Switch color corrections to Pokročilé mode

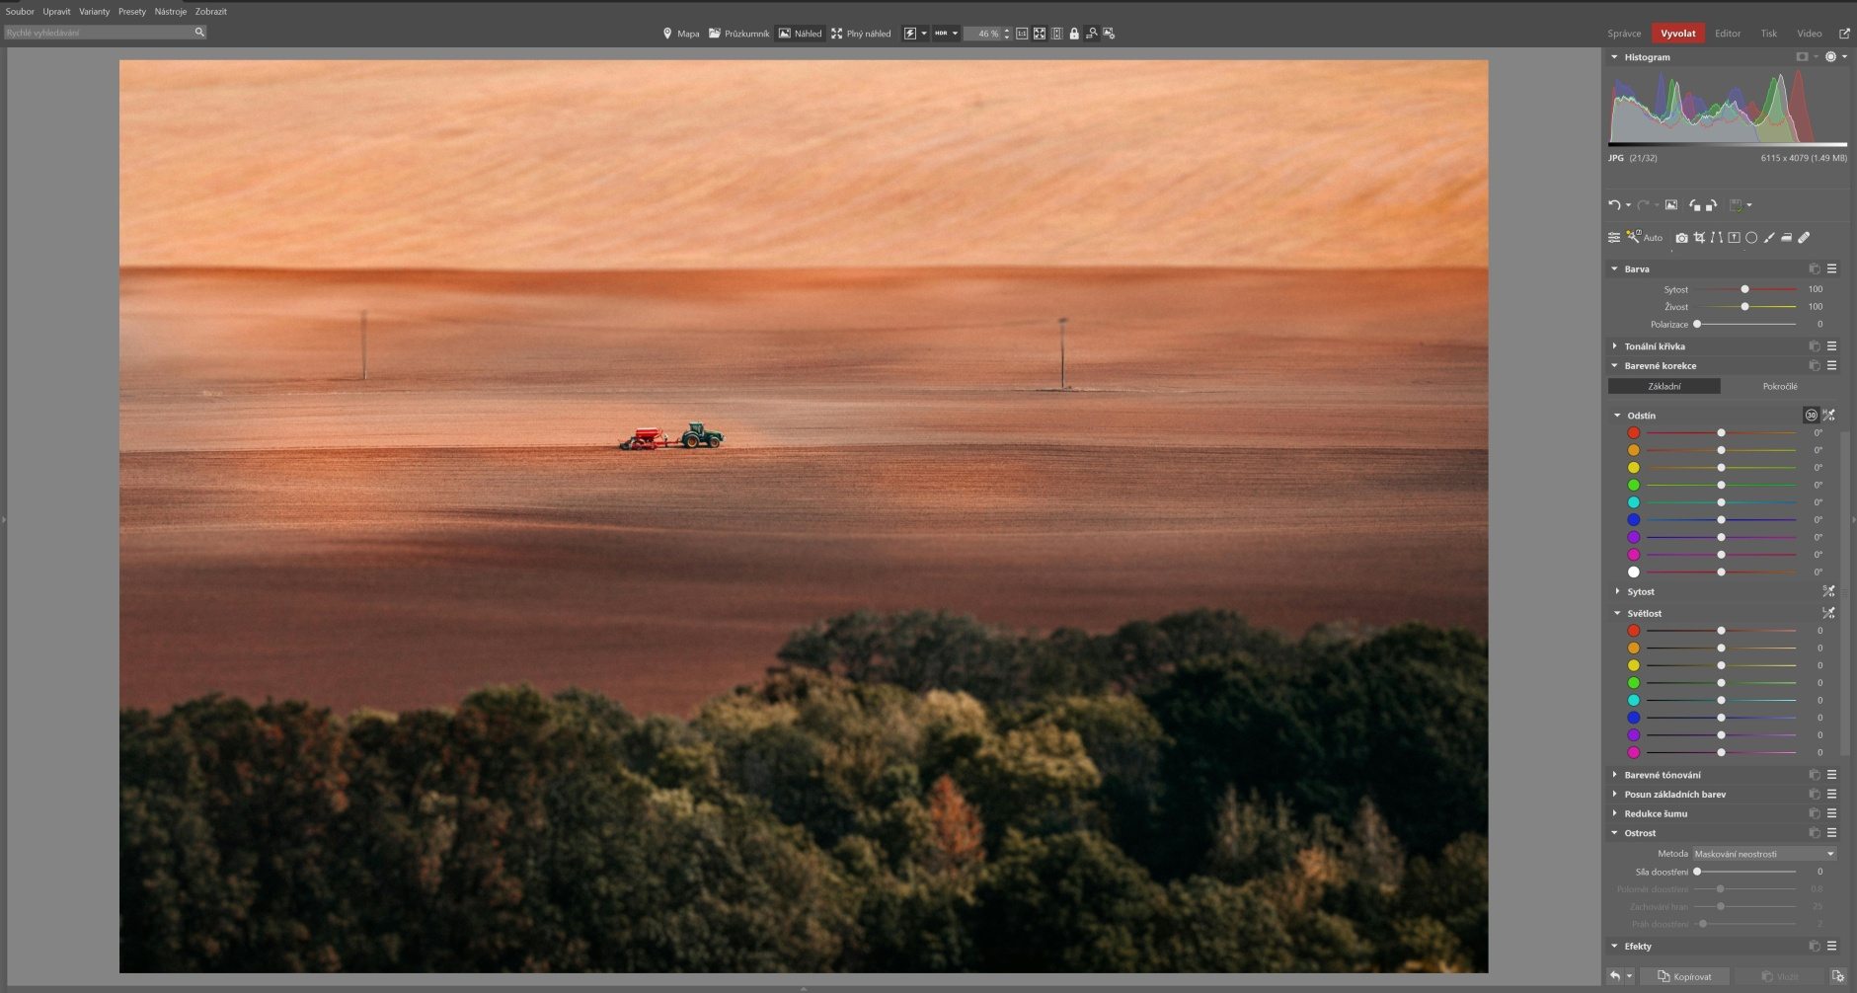click(x=1779, y=387)
